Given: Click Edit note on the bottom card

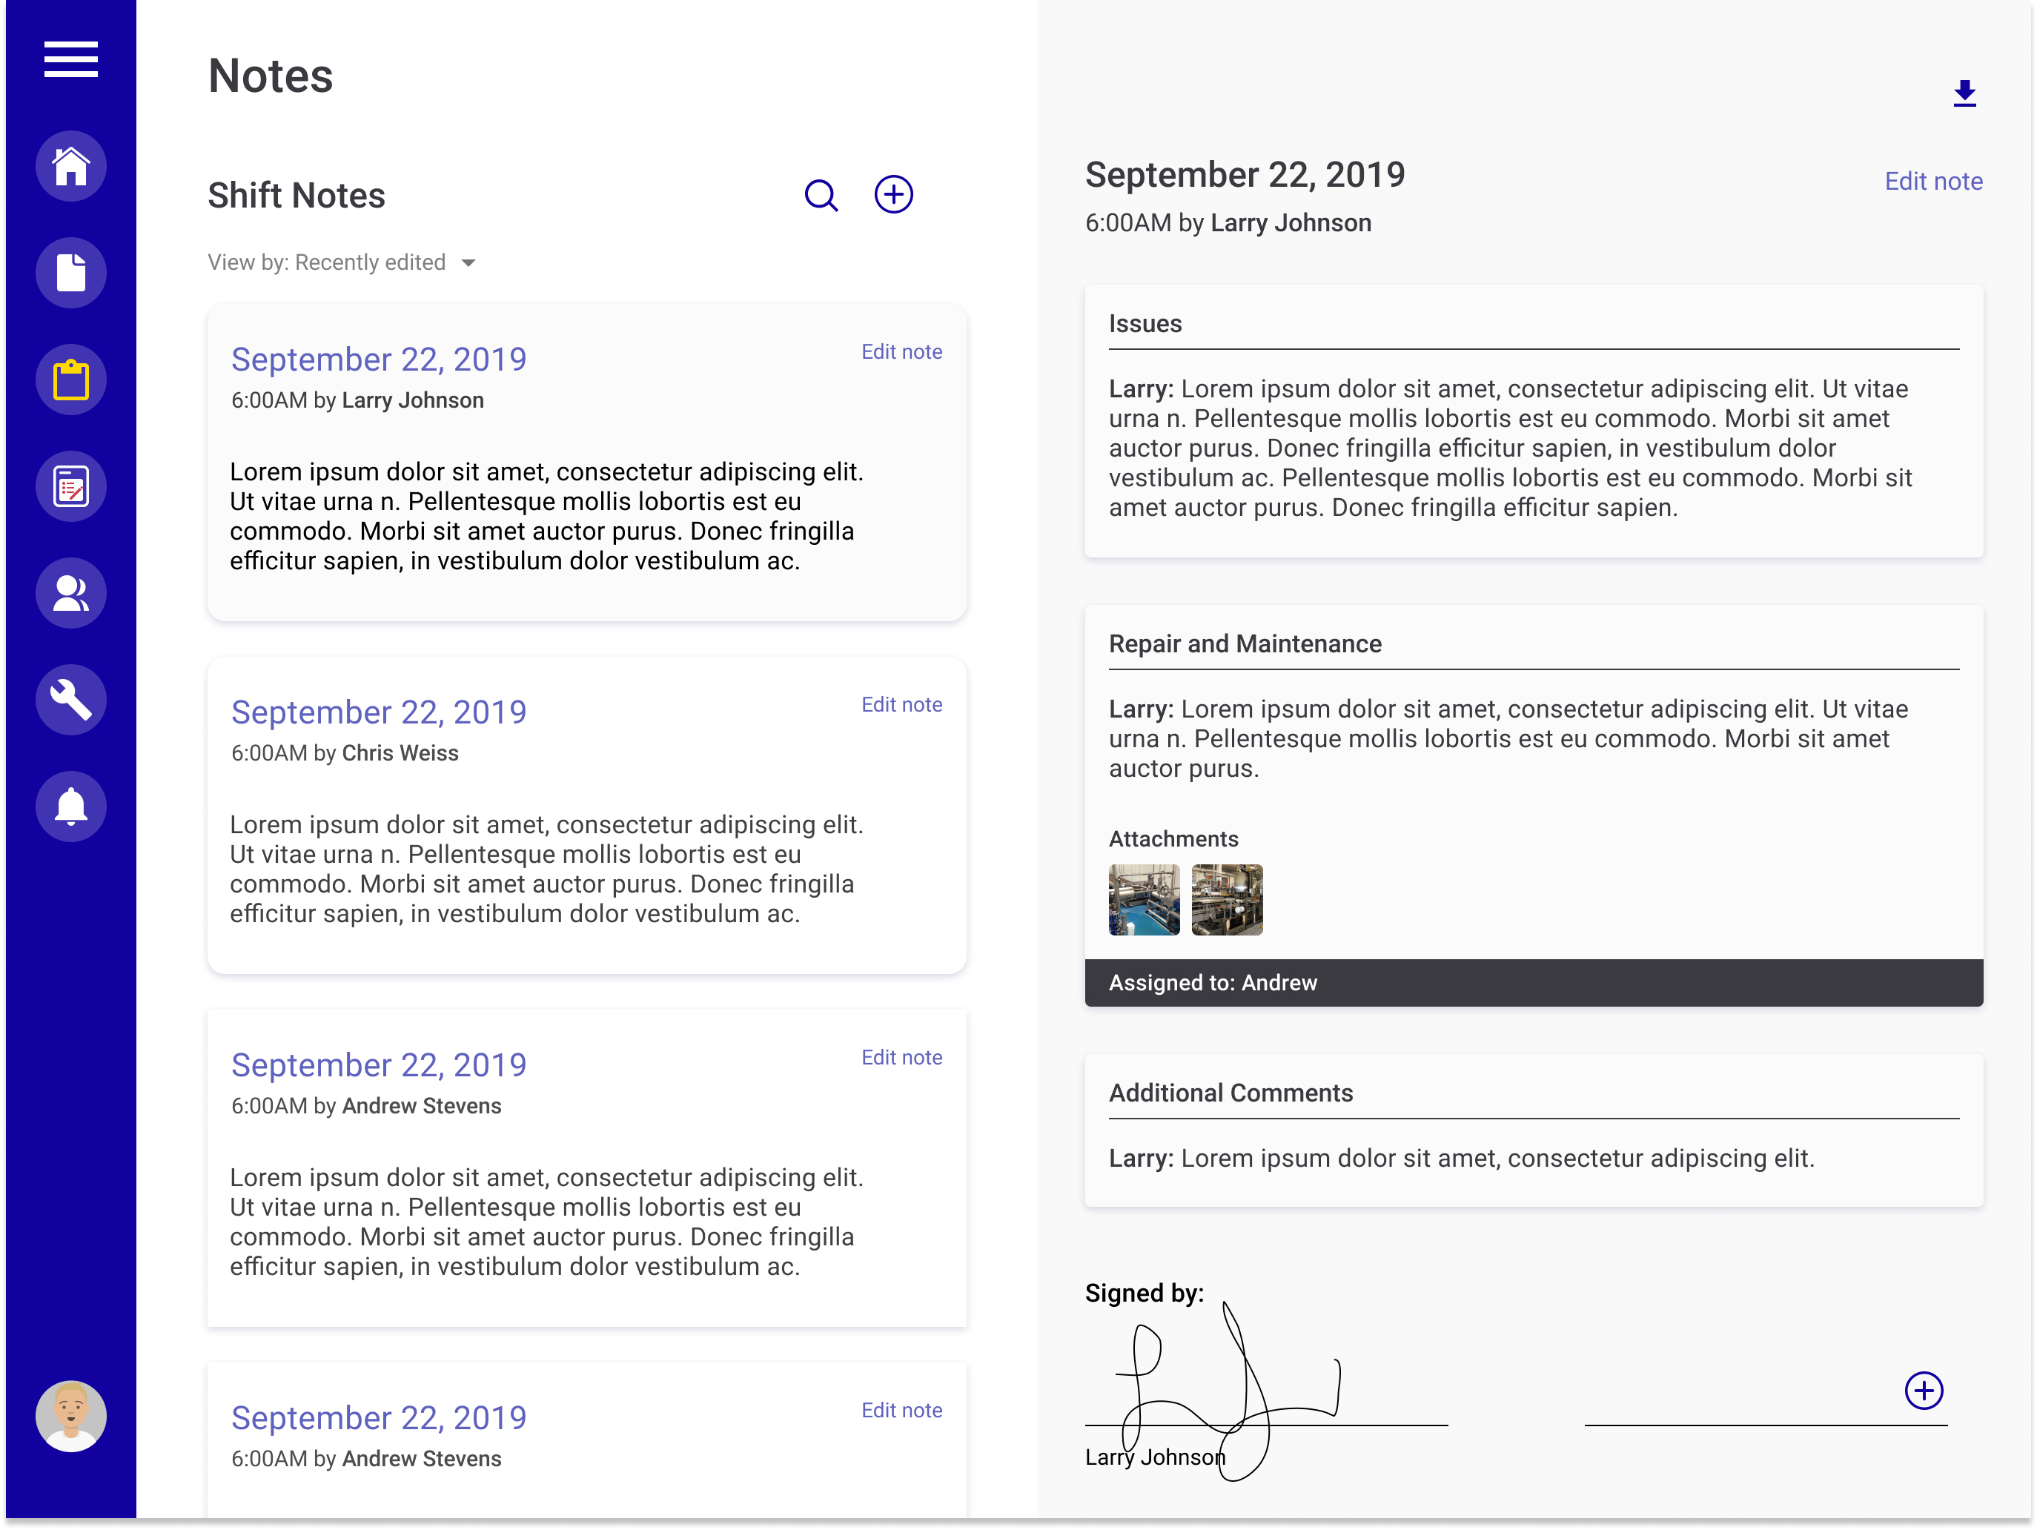Looking at the screenshot, I should tap(901, 1410).
